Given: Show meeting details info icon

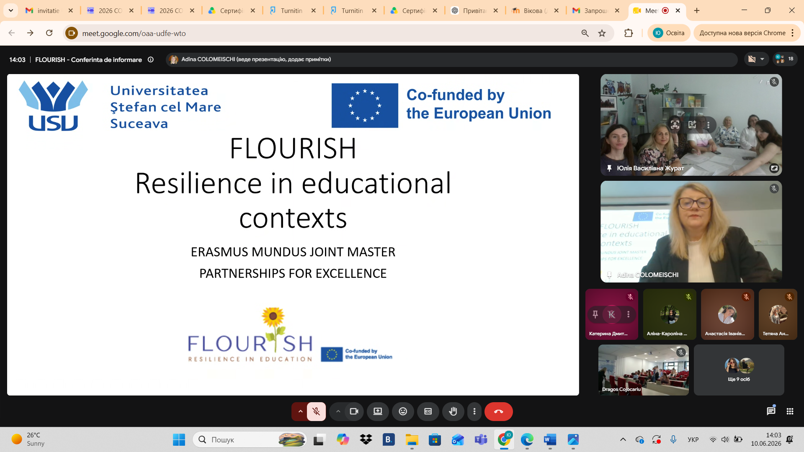Looking at the screenshot, I should 151,59.
